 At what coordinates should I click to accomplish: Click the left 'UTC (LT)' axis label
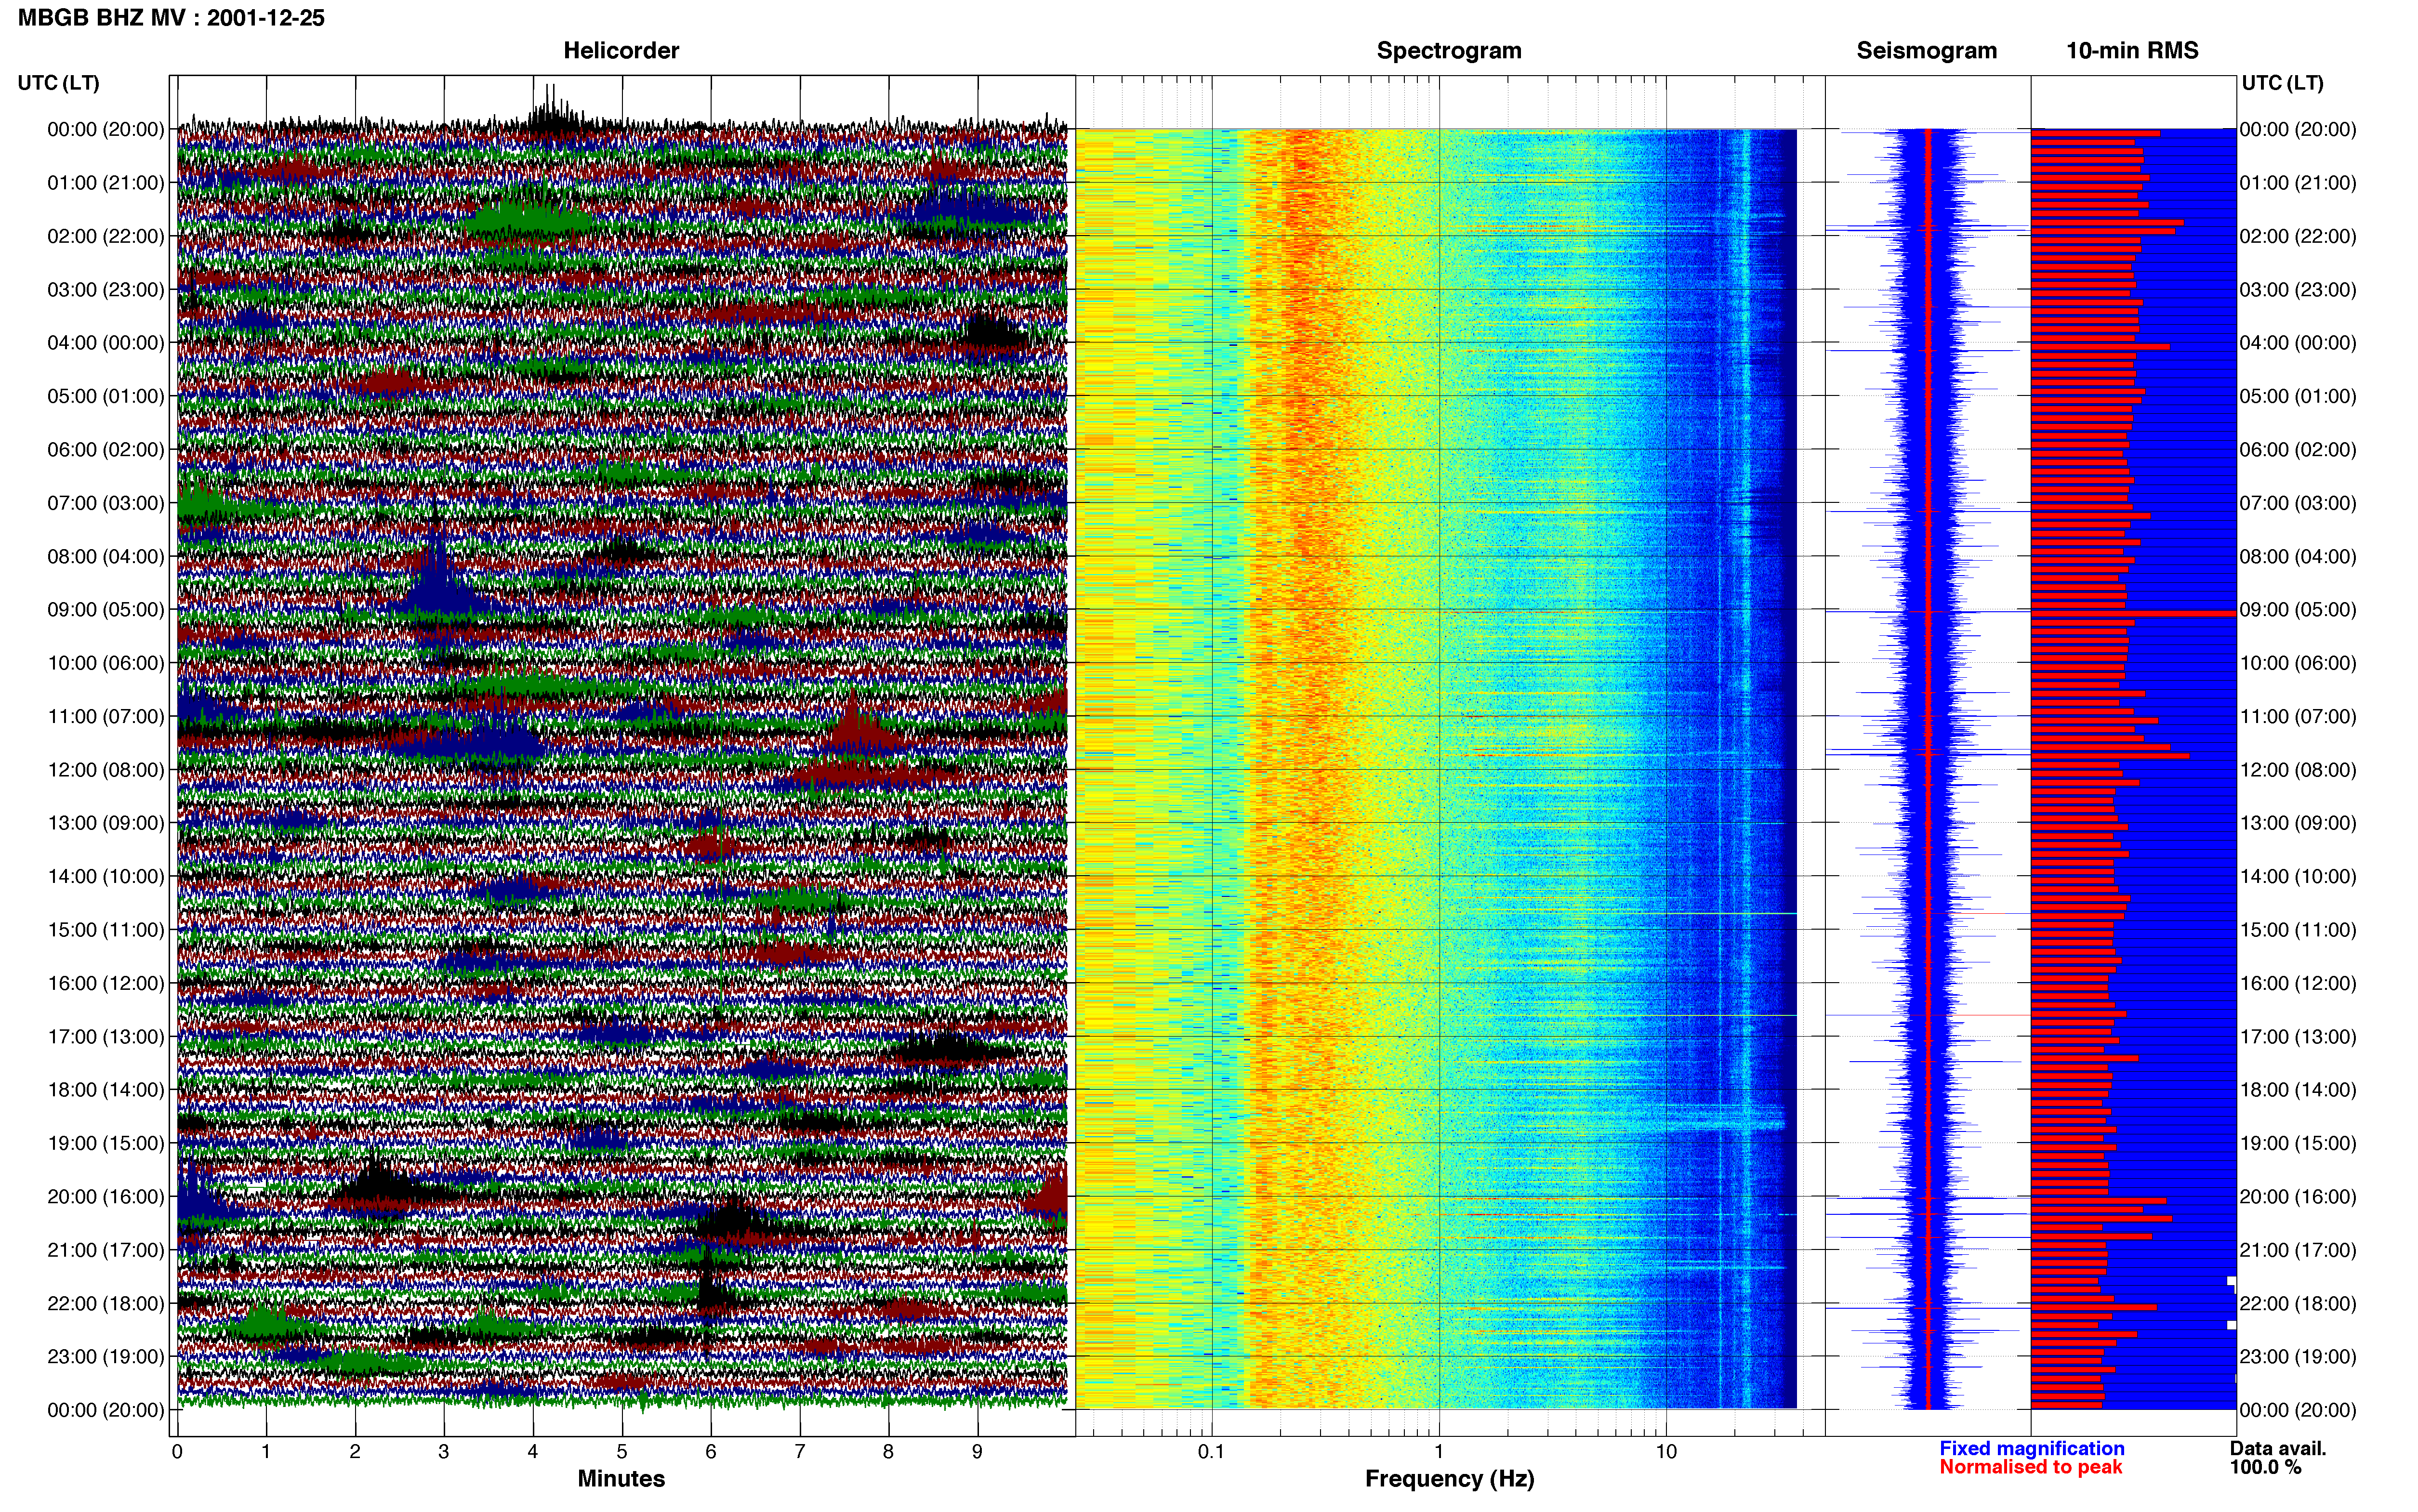tap(58, 83)
